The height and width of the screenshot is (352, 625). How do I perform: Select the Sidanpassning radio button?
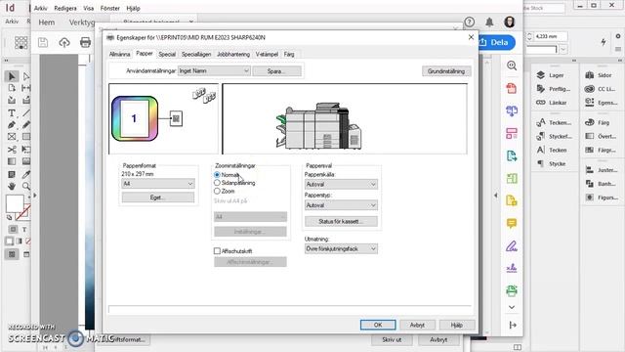[x=217, y=183]
